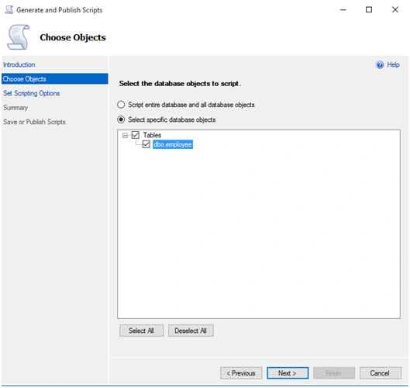Screen dimensions: 410x388
Task: Collapse the Tables tree node
Action: pyautogui.click(x=125, y=135)
